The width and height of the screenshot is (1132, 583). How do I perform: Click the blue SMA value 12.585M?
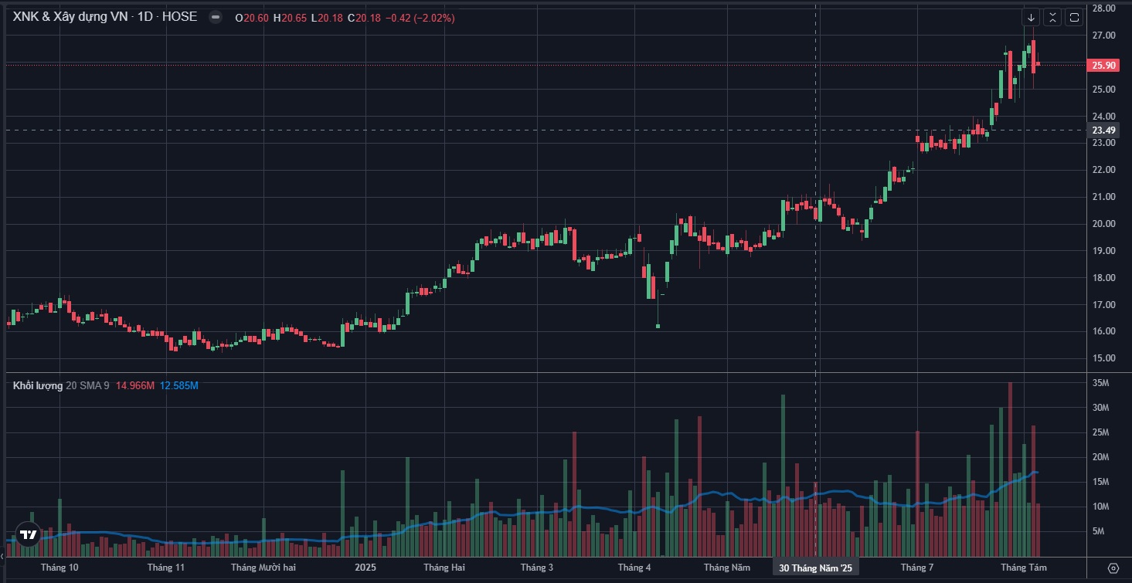point(179,385)
